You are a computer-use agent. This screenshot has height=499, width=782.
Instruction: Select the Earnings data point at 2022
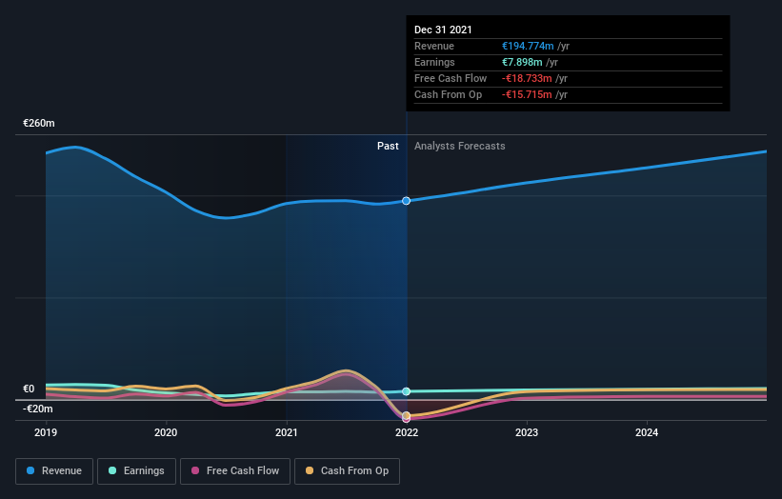pos(407,391)
